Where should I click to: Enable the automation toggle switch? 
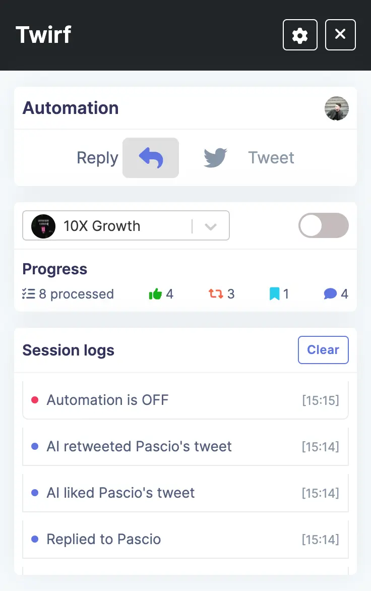coord(323,225)
